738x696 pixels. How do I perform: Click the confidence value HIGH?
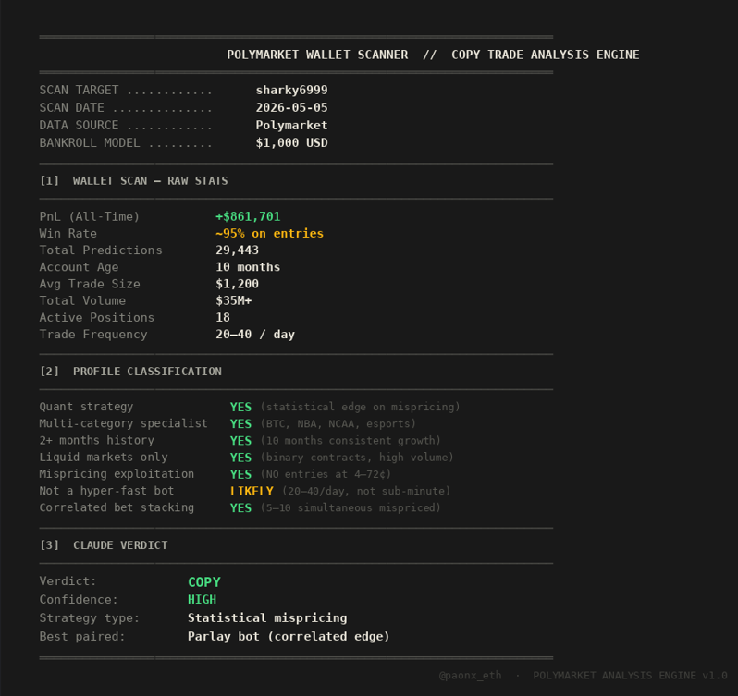pyautogui.click(x=203, y=600)
